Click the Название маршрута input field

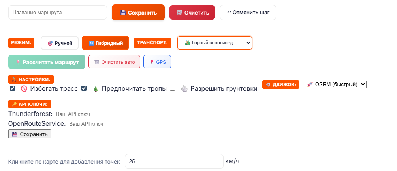click(x=58, y=13)
